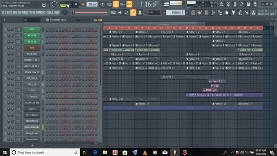Screen dimensions: 277x156
Task: Mute the Attack Clap 09 channel LED
Action: [x=5, y=72]
